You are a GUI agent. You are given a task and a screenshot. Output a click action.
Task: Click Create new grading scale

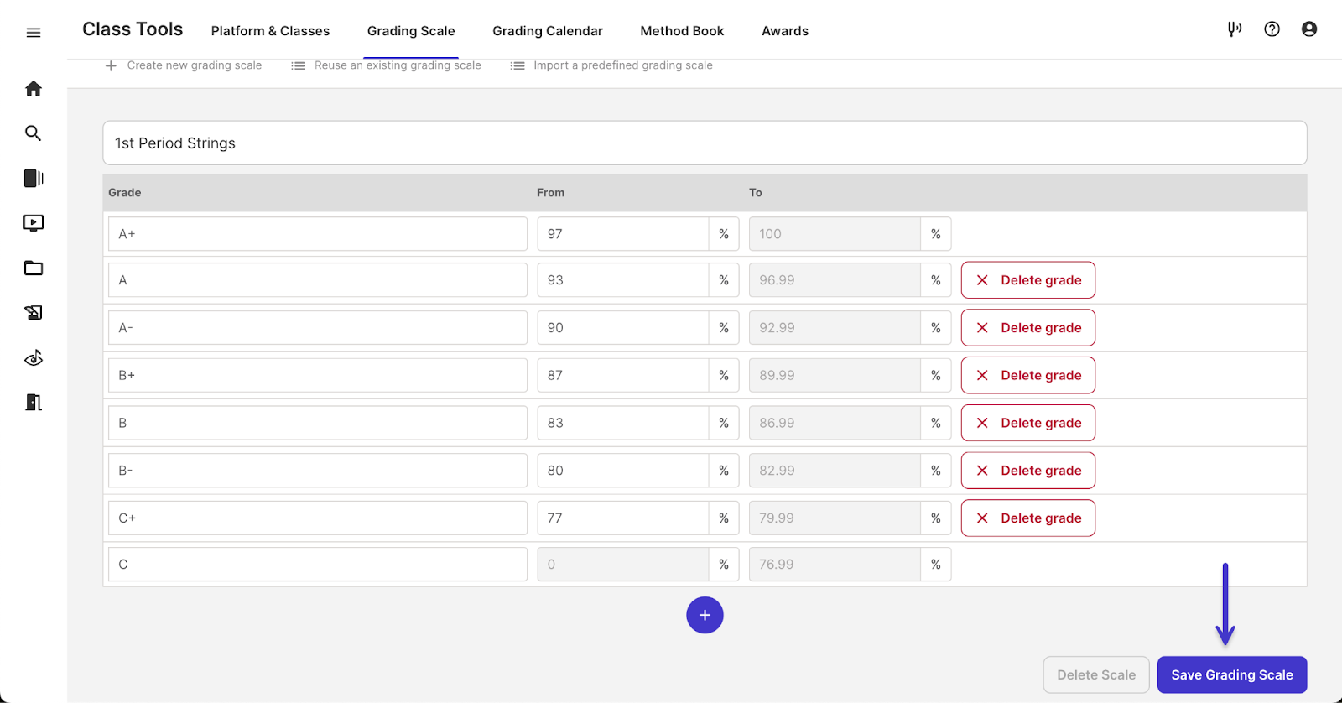point(195,65)
